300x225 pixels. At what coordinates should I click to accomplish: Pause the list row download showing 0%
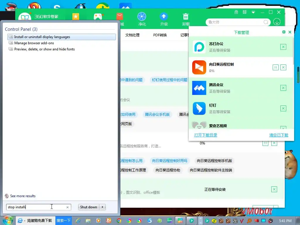(x=265, y=143)
